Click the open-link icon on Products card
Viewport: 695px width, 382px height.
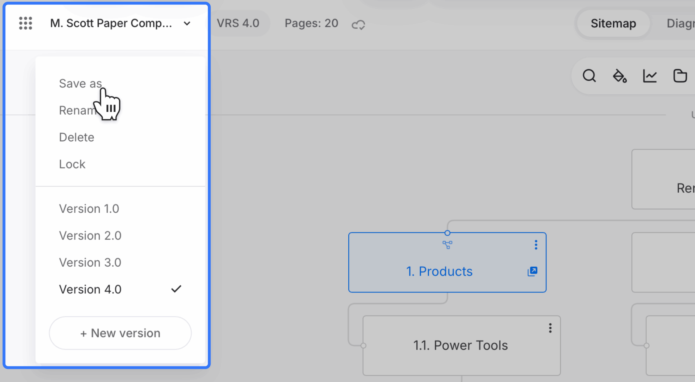click(x=532, y=271)
